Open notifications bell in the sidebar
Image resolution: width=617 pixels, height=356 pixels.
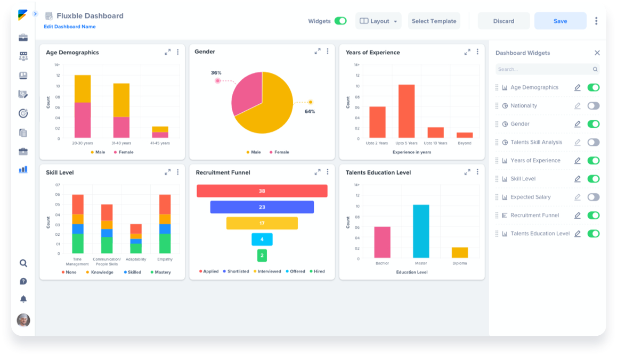click(23, 299)
